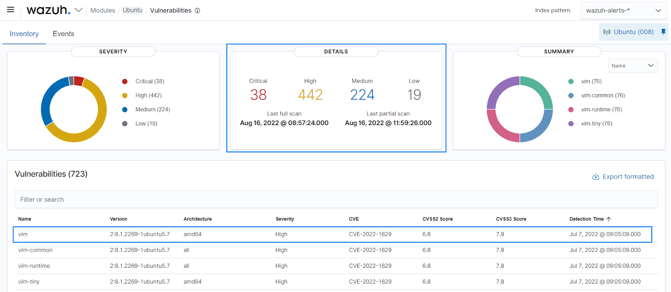Open the vim-common vulnerability row

click(336, 250)
